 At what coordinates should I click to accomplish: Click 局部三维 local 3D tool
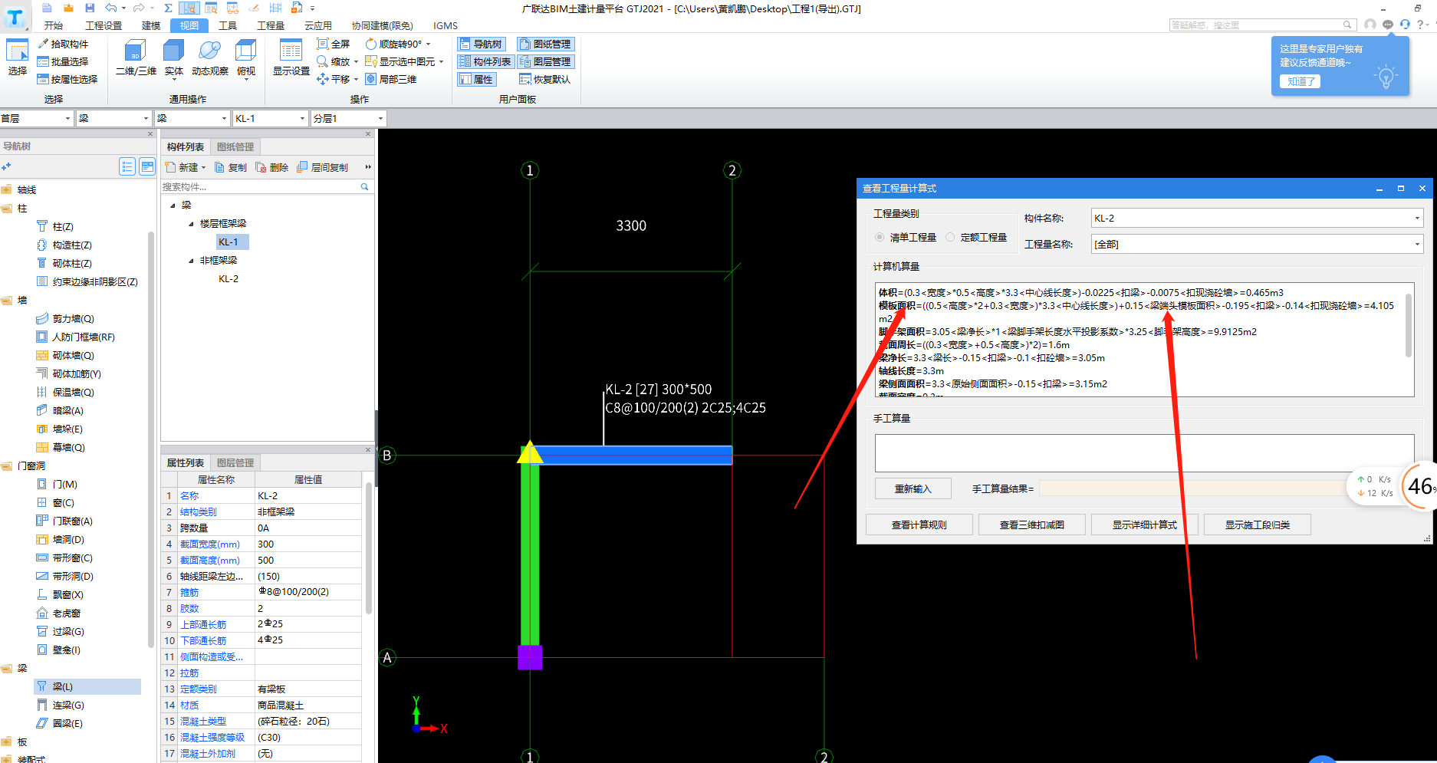tap(391, 80)
